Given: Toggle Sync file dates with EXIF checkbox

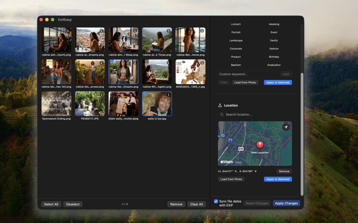Looking at the screenshot, I should click(216, 202).
